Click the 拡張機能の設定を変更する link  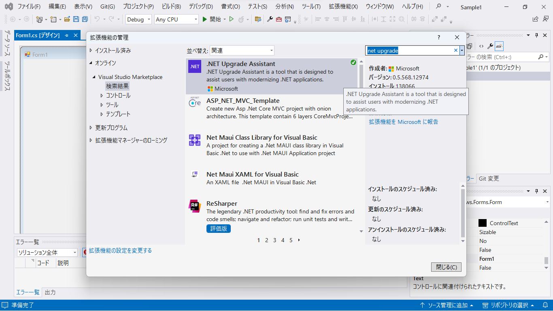pyautogui.click(x=120, y=251)
